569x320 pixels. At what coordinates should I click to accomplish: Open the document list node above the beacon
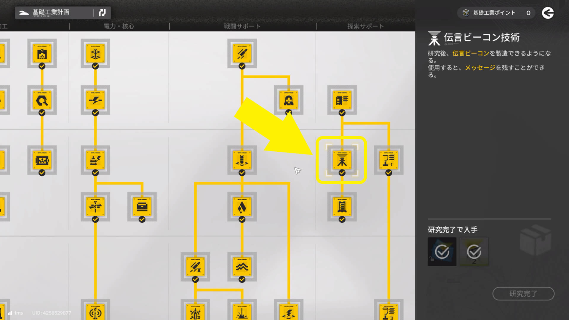coord(342,100)
